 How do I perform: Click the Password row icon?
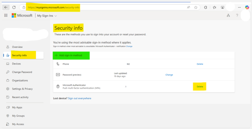(x=58, y=75)
